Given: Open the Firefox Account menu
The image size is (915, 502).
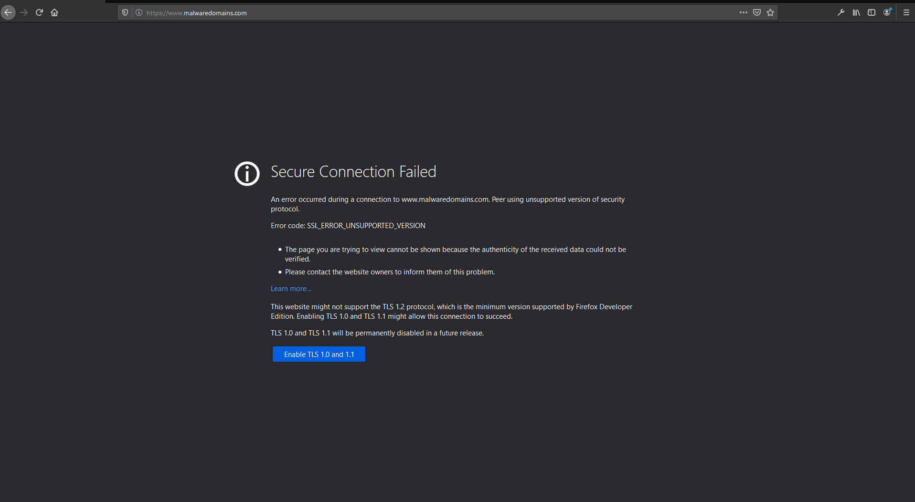Looking at the screenshot, I should pos(887,12).
